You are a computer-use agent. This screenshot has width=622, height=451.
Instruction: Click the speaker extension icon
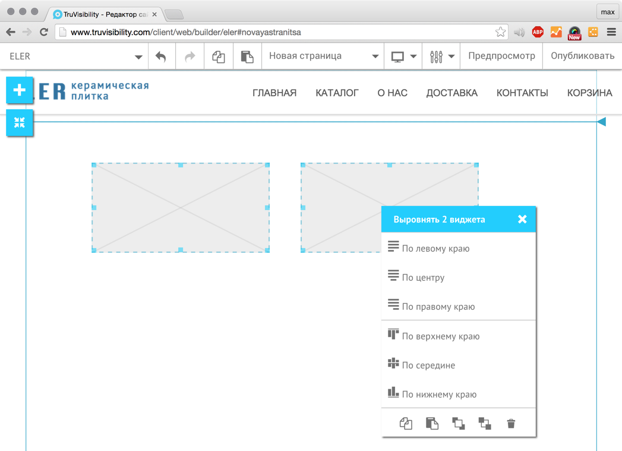[x=519, y=32]
